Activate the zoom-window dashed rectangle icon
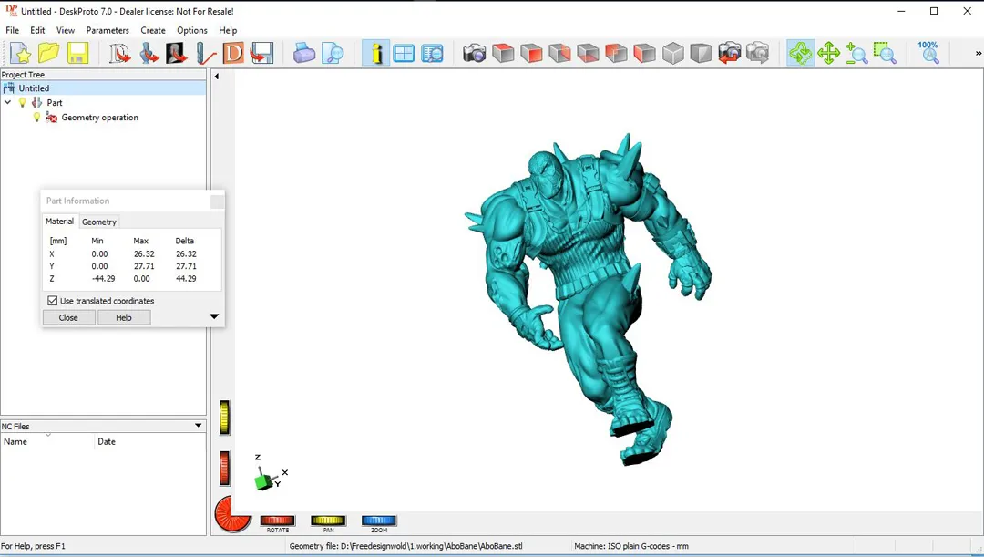984x557 pixels. pyautogui.click(x=885, y=54)
